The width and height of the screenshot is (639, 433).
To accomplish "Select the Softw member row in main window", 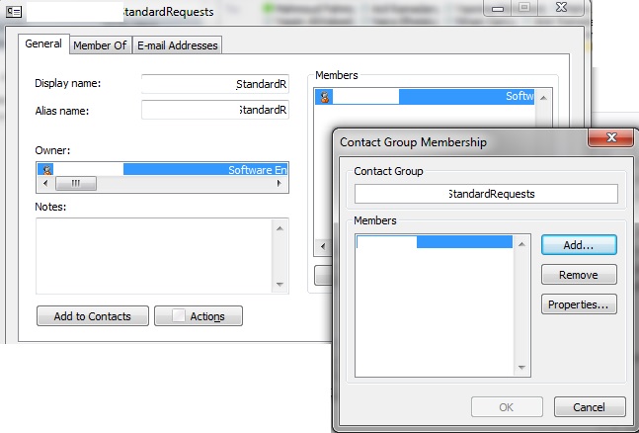I will pos(425,97).
